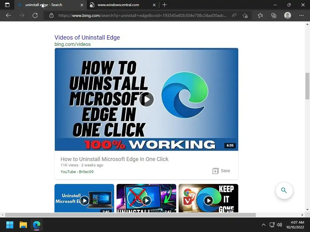Follow the bing.com/videos link

73,44
